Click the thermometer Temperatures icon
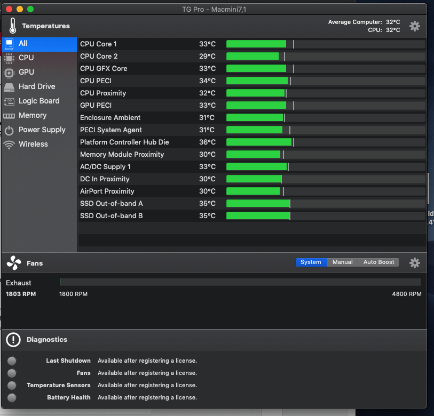The height and width of the screenshot is (416, 434). click(13, 26)
